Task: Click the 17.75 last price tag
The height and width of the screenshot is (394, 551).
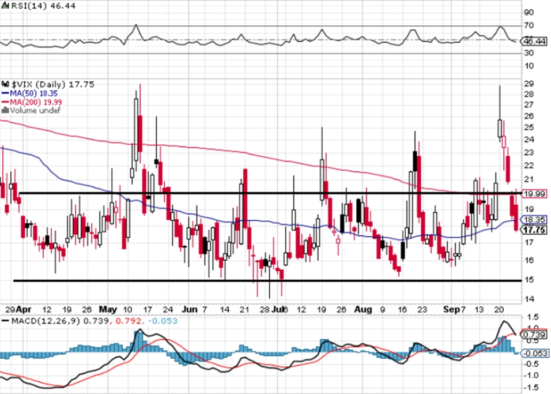Action: pyautogui.click(x=534, y=230)
